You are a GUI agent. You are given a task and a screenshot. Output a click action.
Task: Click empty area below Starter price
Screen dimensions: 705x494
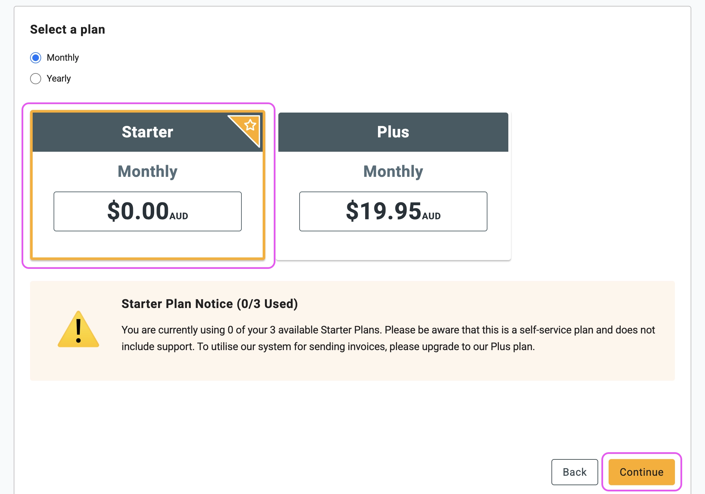point(147,245)
